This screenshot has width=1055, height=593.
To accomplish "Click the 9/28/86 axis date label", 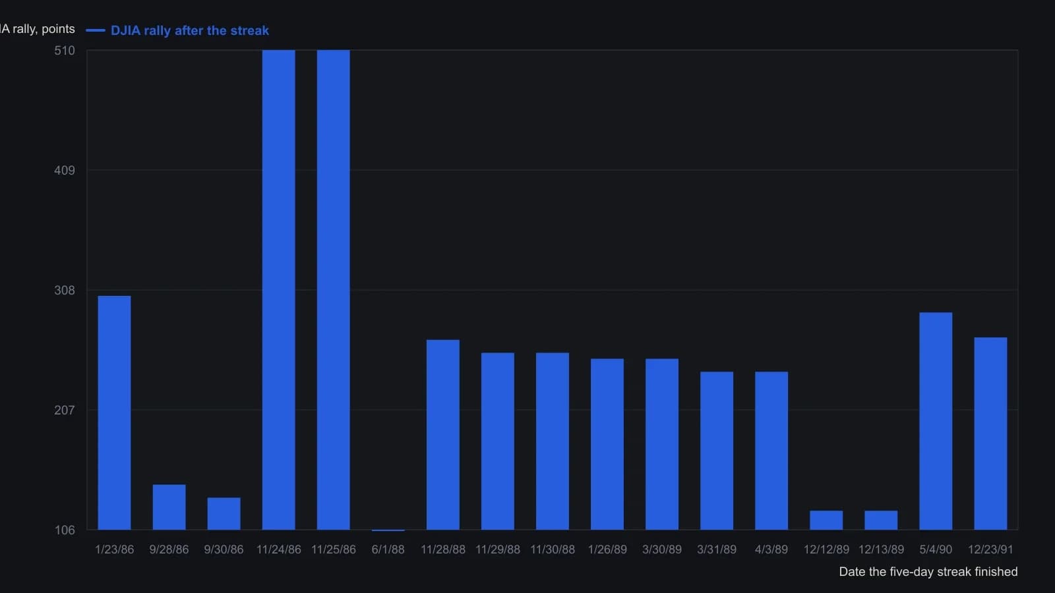I will 169,550.
